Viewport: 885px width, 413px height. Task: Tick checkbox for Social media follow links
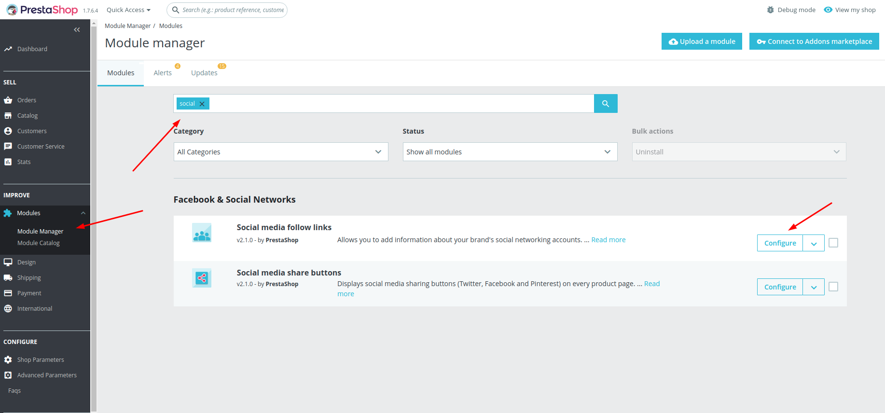(x=833, y=243)
